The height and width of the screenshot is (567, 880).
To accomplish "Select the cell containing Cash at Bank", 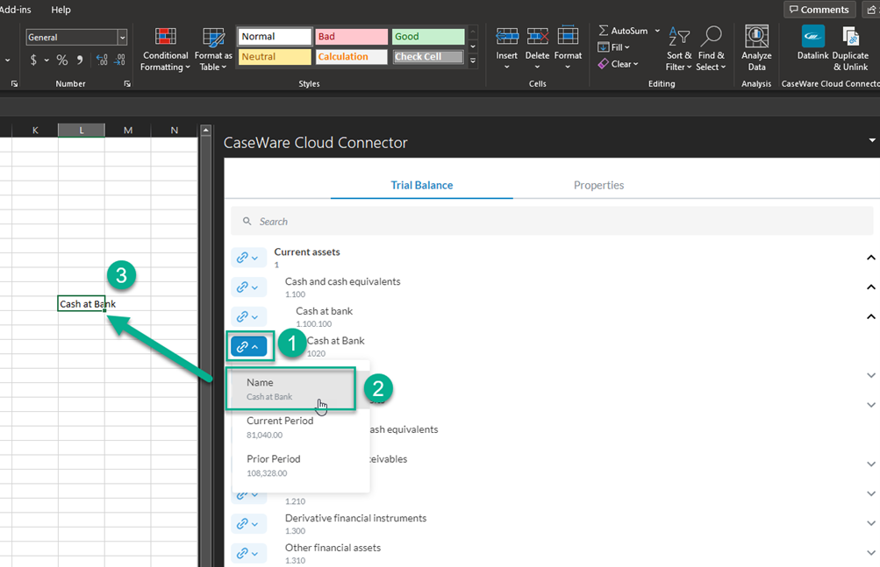I will point(82,303).
